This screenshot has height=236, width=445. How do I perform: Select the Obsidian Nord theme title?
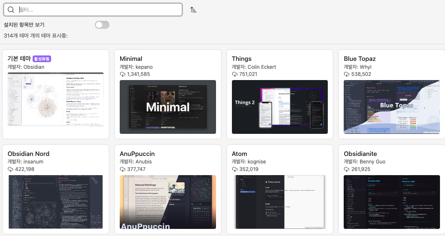pyautogui.click(x=28, y=154)
